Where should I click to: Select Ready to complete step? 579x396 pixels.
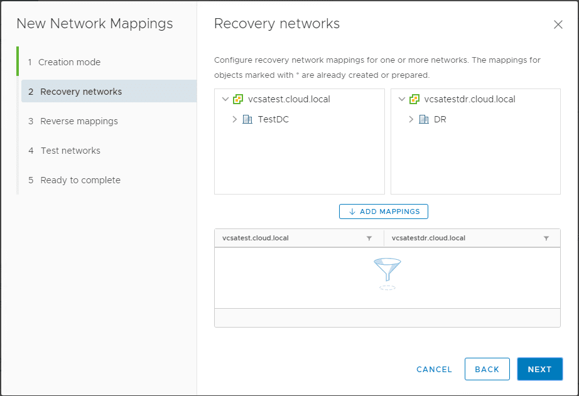[80, 180]
